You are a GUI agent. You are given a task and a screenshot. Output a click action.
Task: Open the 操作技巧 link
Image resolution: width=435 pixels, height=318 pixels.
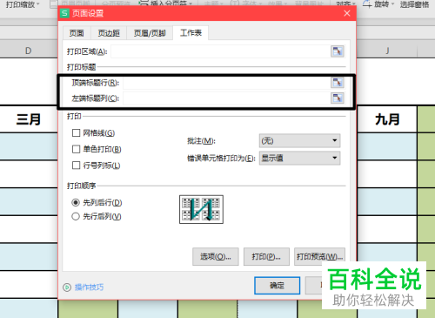pos(89,288)
